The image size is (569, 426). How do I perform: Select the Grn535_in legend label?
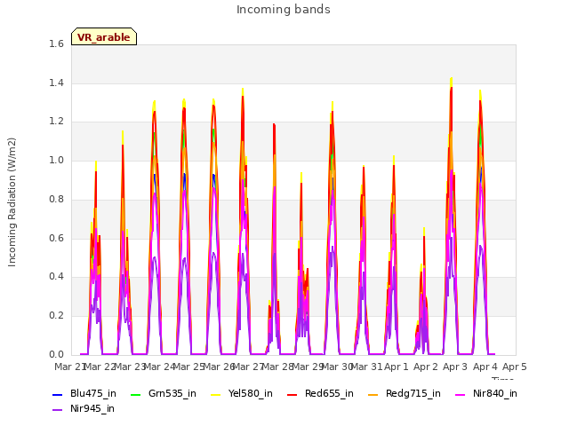click(172, 394)
